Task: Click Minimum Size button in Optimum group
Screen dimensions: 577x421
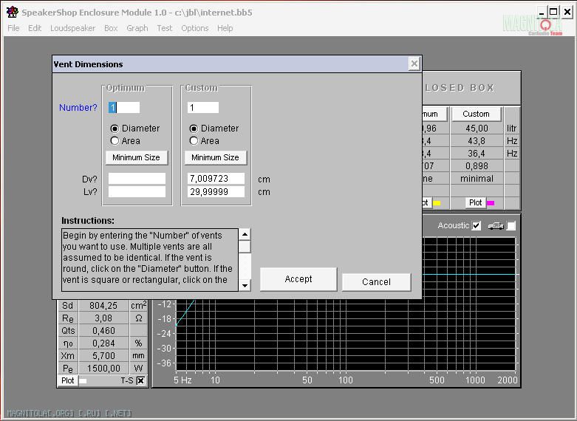Action: pos(137,157)
